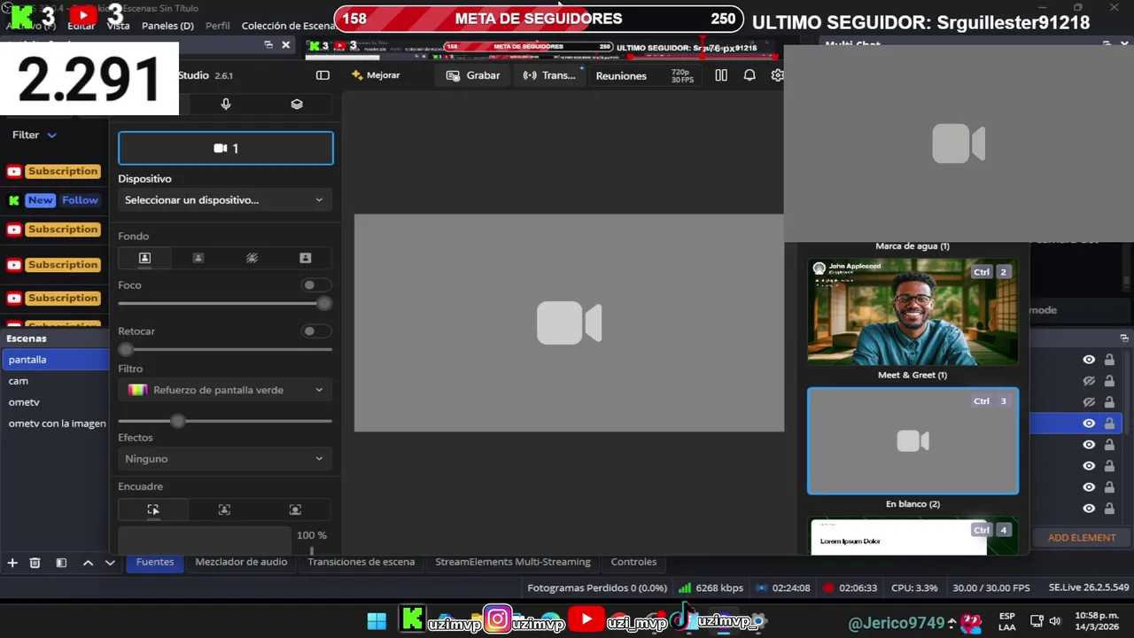Adjust the Filtro intensity slider
1134x638 pixels.
[225, 421]
